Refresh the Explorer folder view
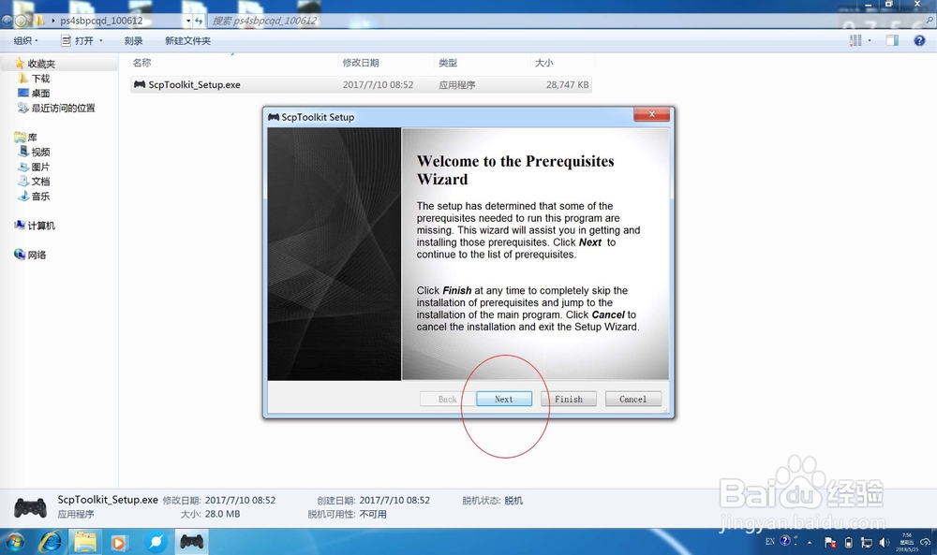937x555 pixels. click(199, 21)
